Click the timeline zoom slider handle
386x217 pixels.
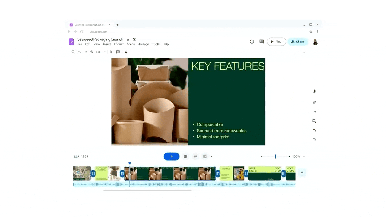[x=275, y=156]
